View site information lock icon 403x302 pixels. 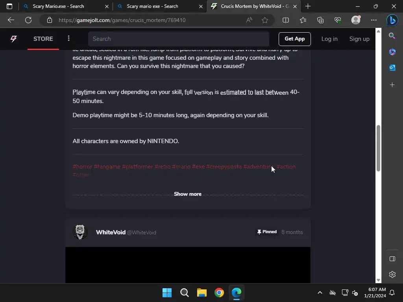(50, 20)
